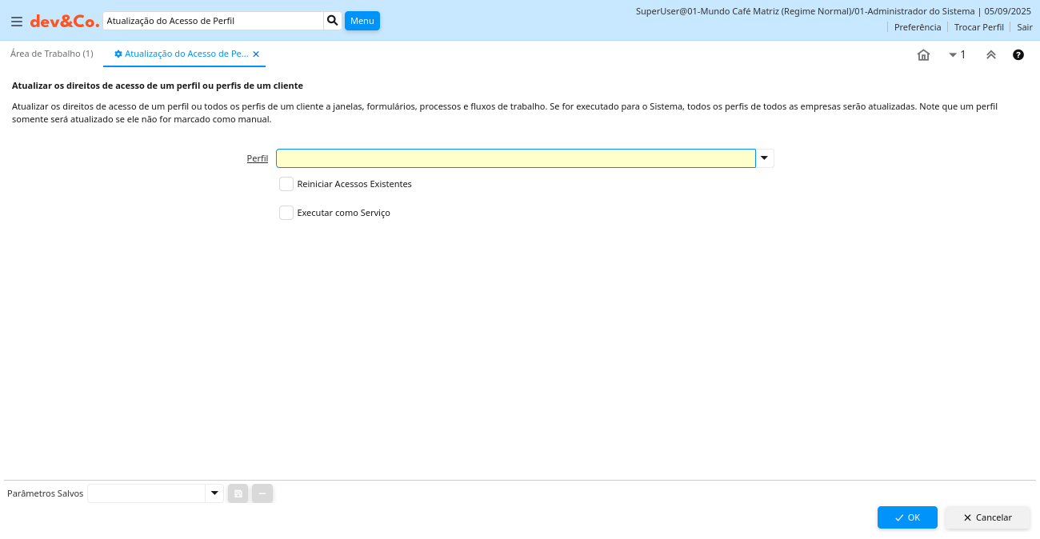This screenshot has height=539, width=1040.
Task: Click the Menu button
Action: (362, 21)
